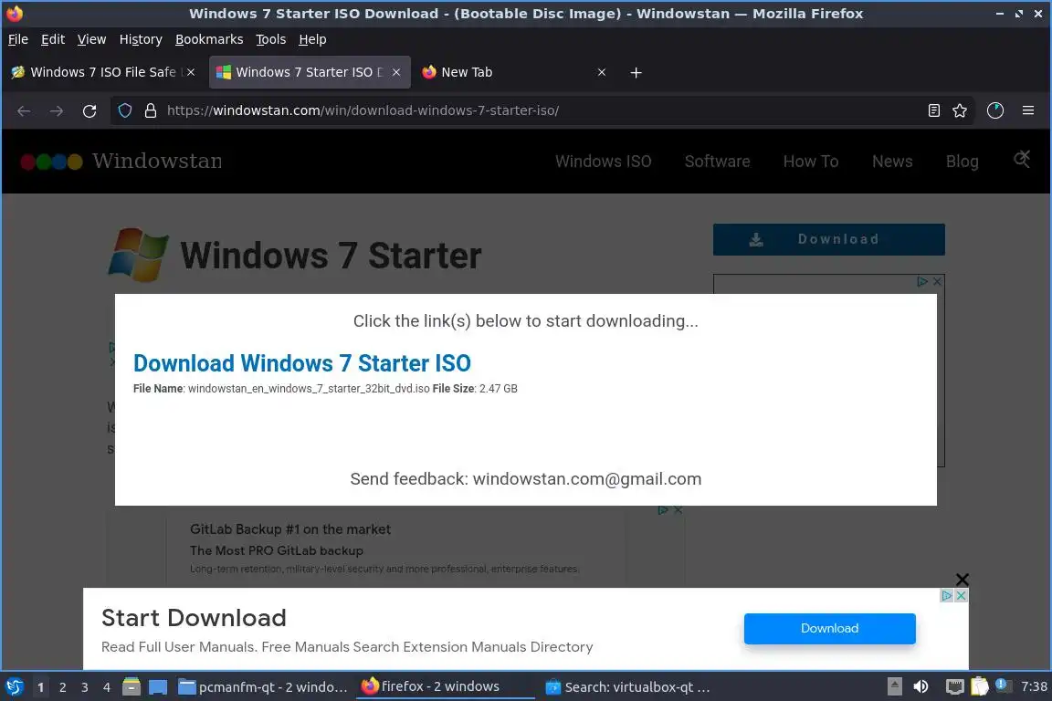The width and height of the screenshot is (1052, 701).
Task: Open Windows ISO navigation item
Action: 603,162
